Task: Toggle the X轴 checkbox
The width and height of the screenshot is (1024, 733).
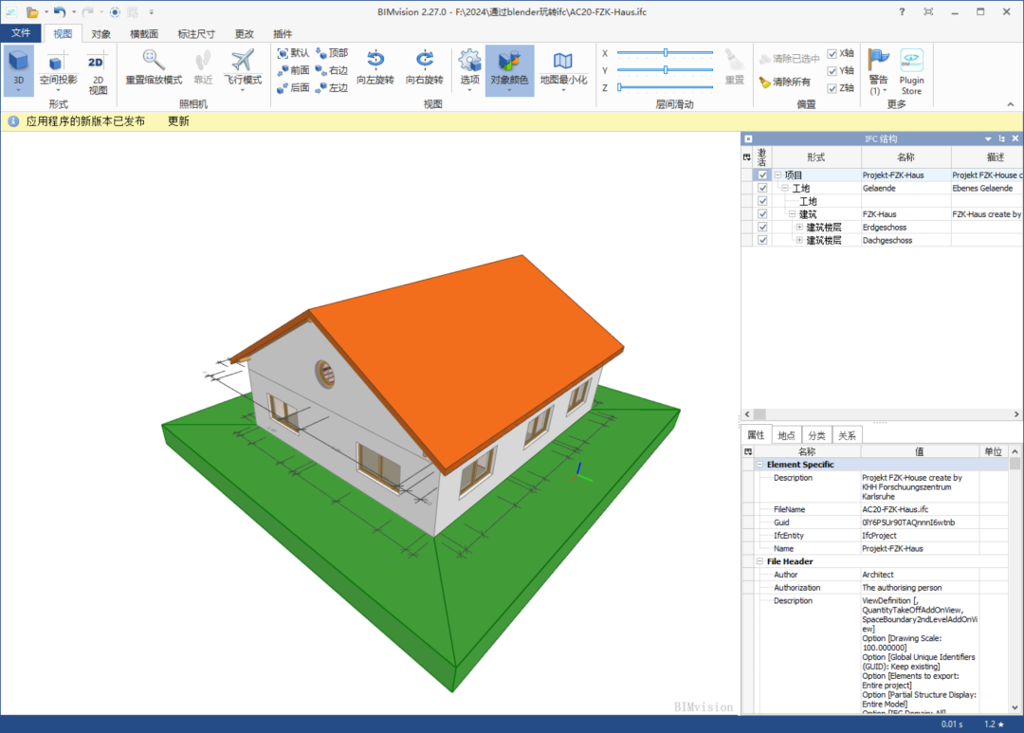Action: (832, 53)
